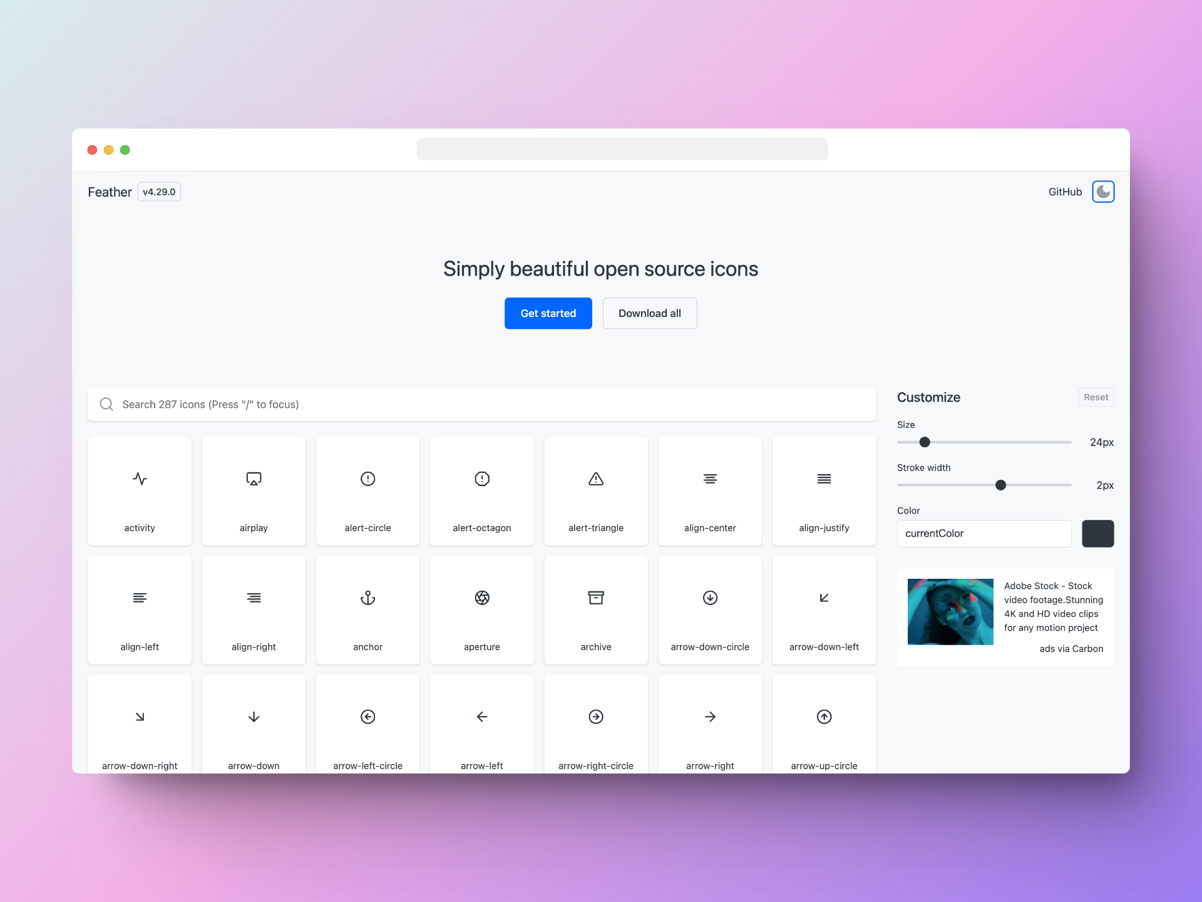Click the Get started button
This screenshot has height=902, width=1202.
point(548,313)
